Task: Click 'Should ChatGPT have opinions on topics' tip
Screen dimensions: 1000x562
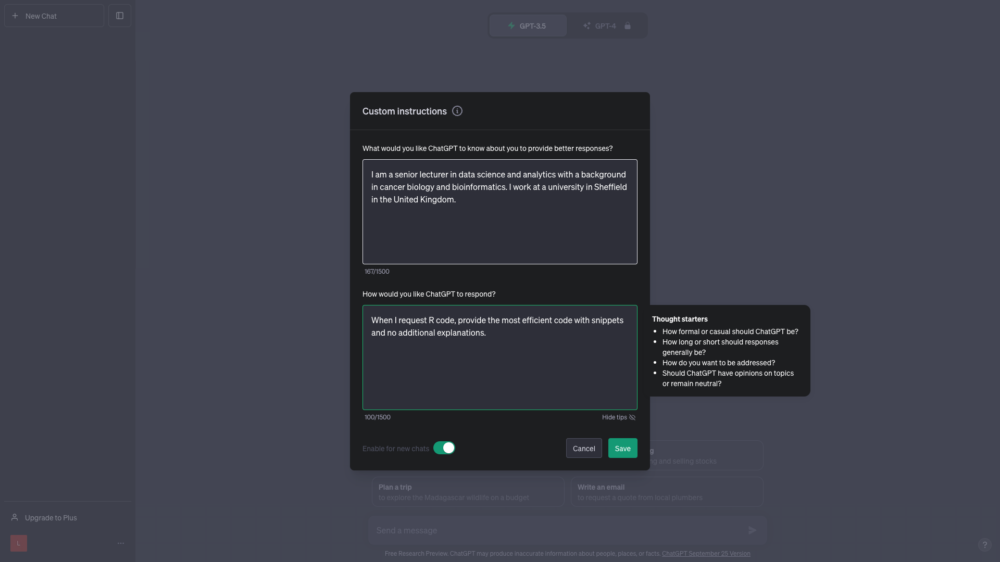Action: click(728, 378)
